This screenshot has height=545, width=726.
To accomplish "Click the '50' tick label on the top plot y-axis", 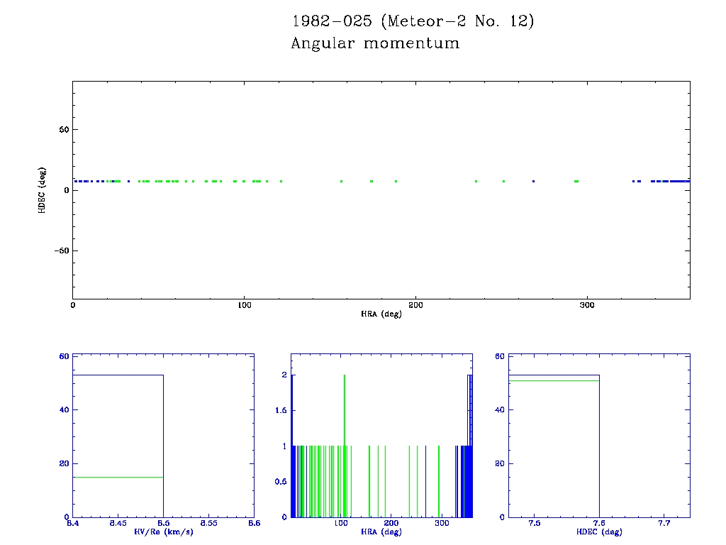I will point(62,130).
